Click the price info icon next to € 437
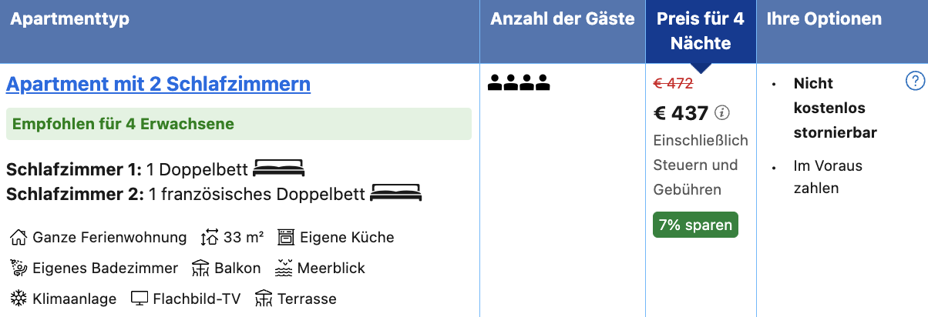928x317 pixels. (722, 113)
